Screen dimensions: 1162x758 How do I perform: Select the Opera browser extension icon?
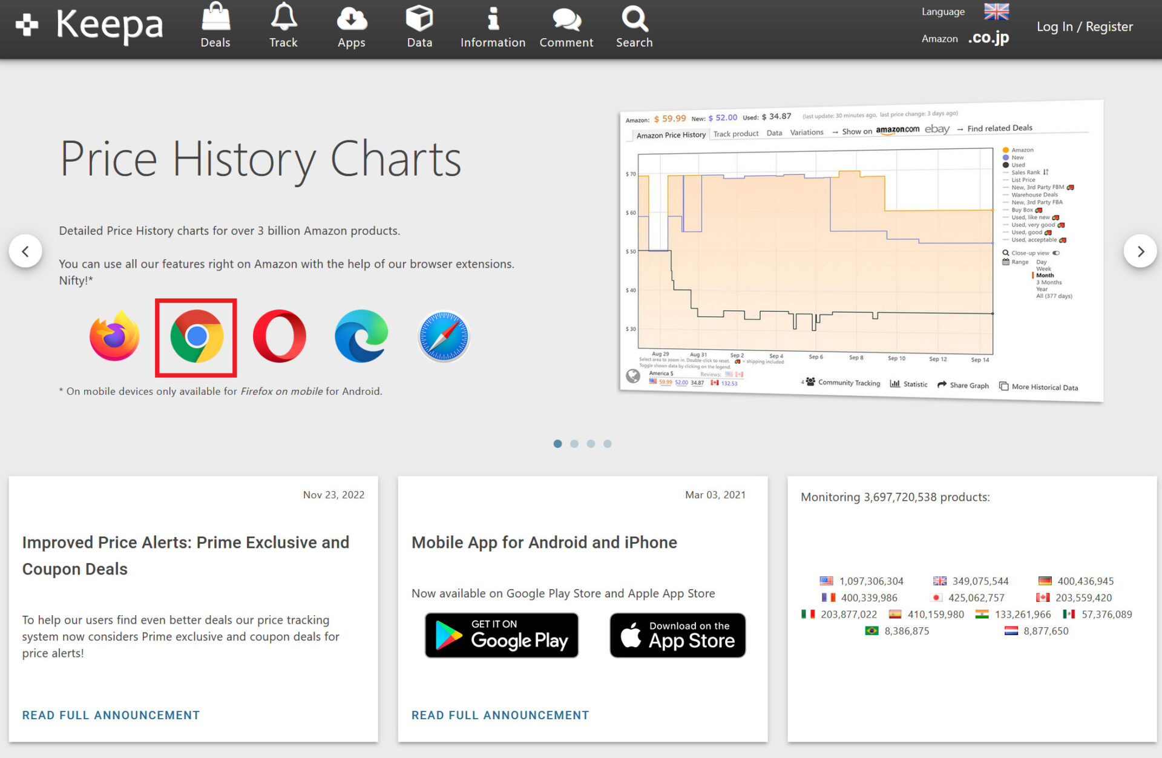point(279,336)
